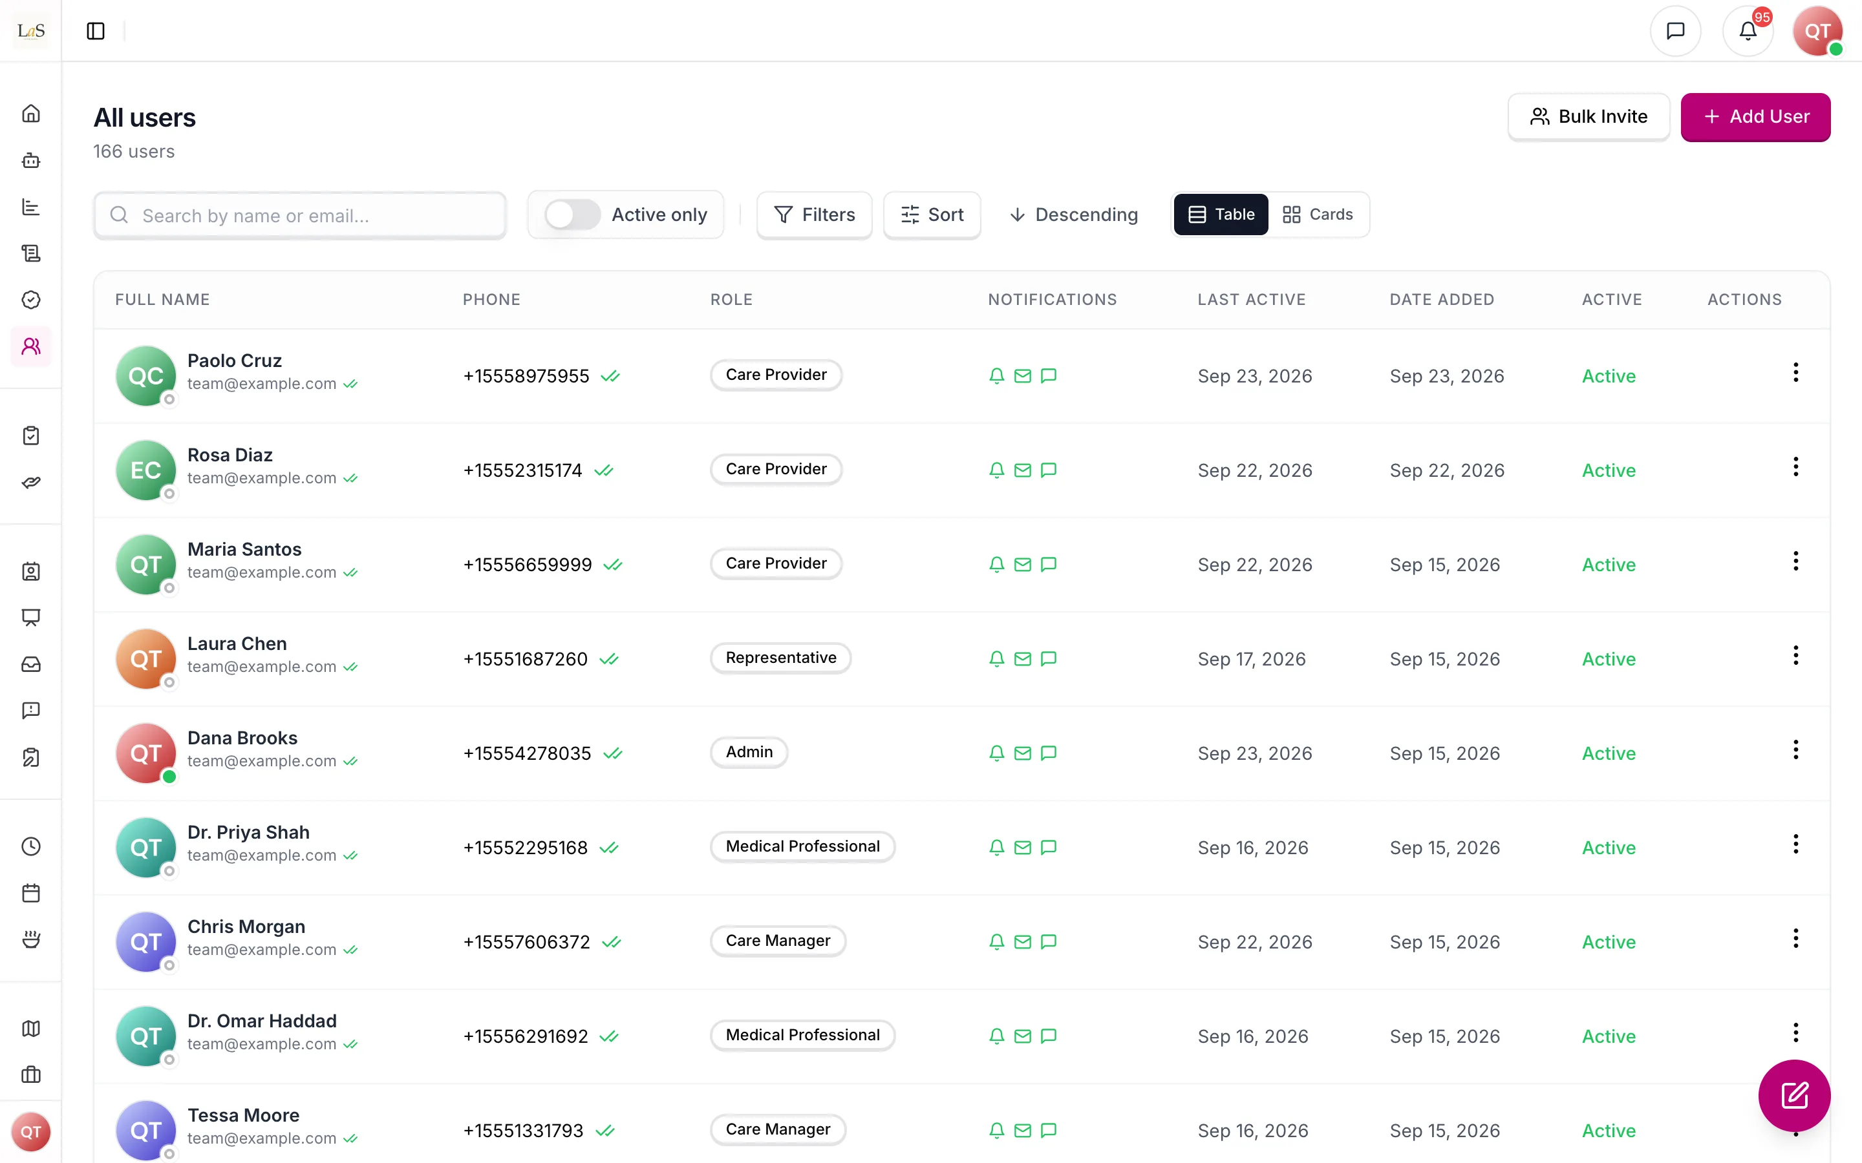Click the Last Active column header

(x=1251, y=300)
